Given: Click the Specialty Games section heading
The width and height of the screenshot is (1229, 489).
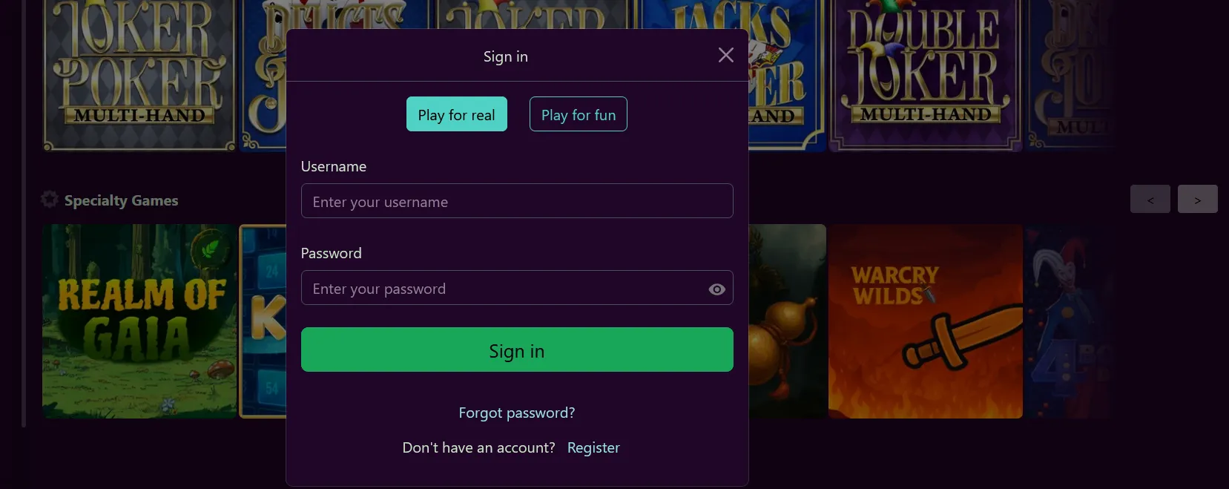Looking at the screenshot, I should [121, 200].
